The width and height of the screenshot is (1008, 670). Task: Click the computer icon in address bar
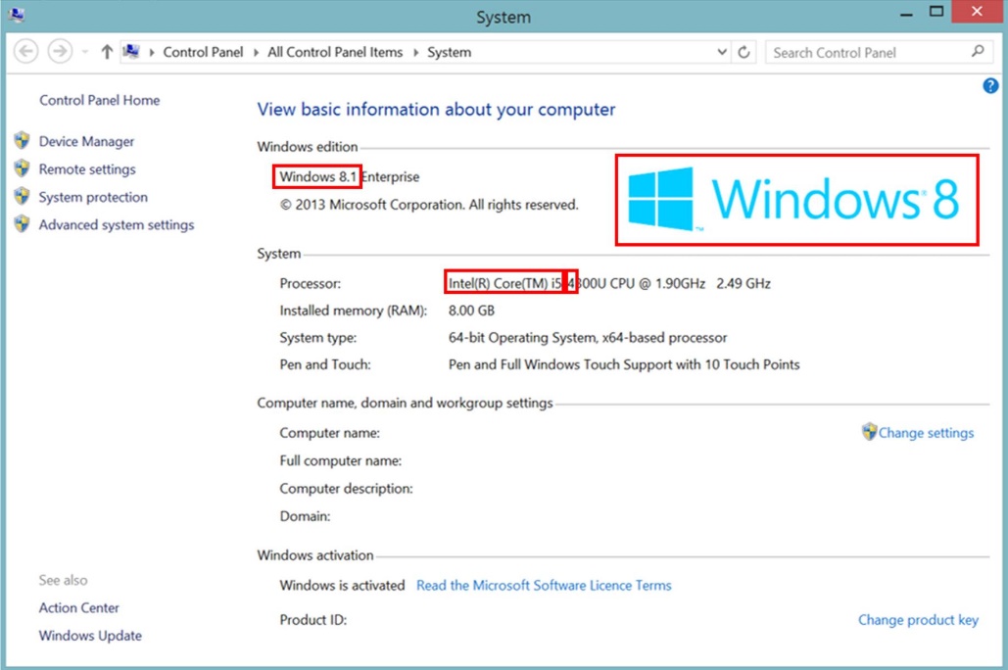tap(132, 52)
